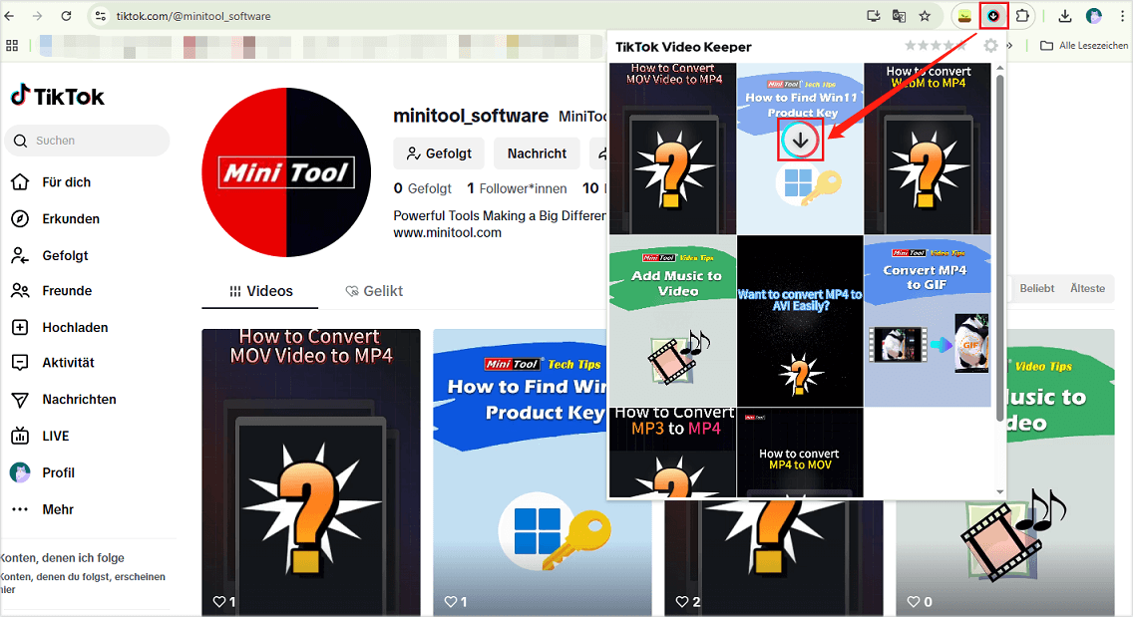Viewport: 1133px width, 617px height.
Task: Open the Alle Lesezeichen bookmarks folder
Action: click(1084, 46)
